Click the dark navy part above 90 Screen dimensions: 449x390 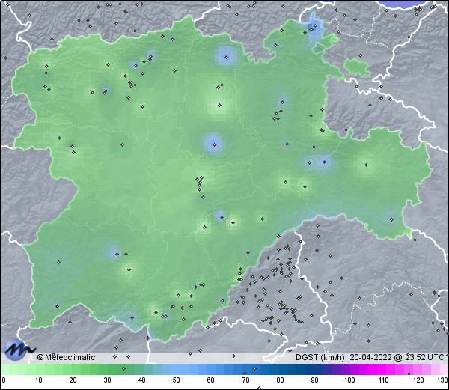[x=315, y=369]
